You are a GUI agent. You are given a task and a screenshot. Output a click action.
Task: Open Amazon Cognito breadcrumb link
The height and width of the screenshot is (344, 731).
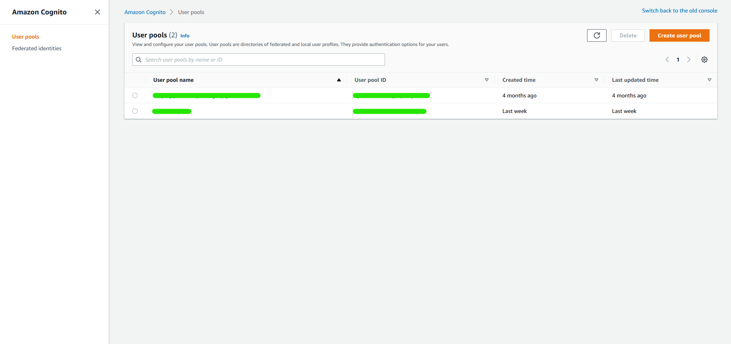pyautogui.click(x=145, y=12)
